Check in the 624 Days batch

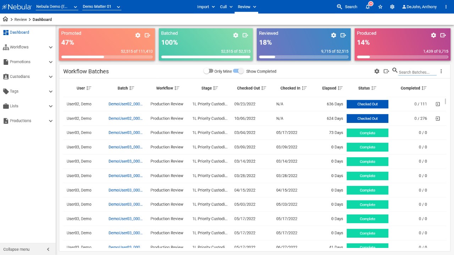coord(438,119)
